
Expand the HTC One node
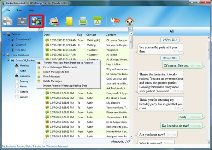coord(8,50)
